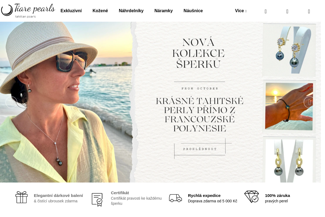
Task: Open the Náramky category link
Action: (x=164, y=11)
